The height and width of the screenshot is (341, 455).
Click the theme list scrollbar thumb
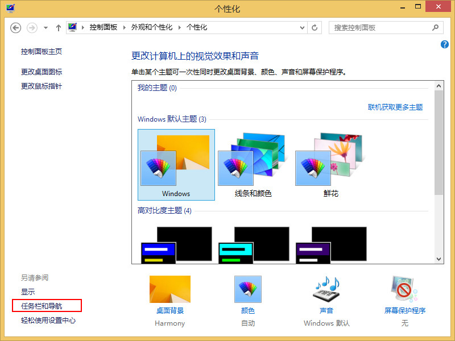[439, 143]
